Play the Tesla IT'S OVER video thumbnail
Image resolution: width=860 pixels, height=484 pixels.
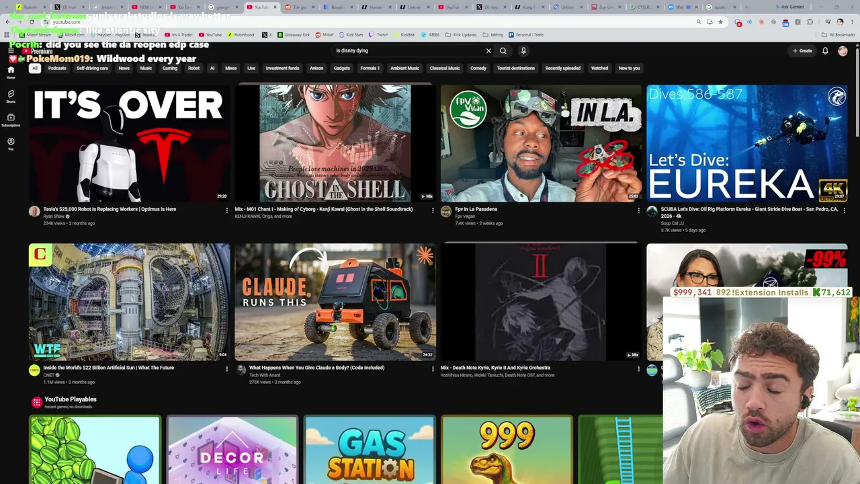[129, 143]
